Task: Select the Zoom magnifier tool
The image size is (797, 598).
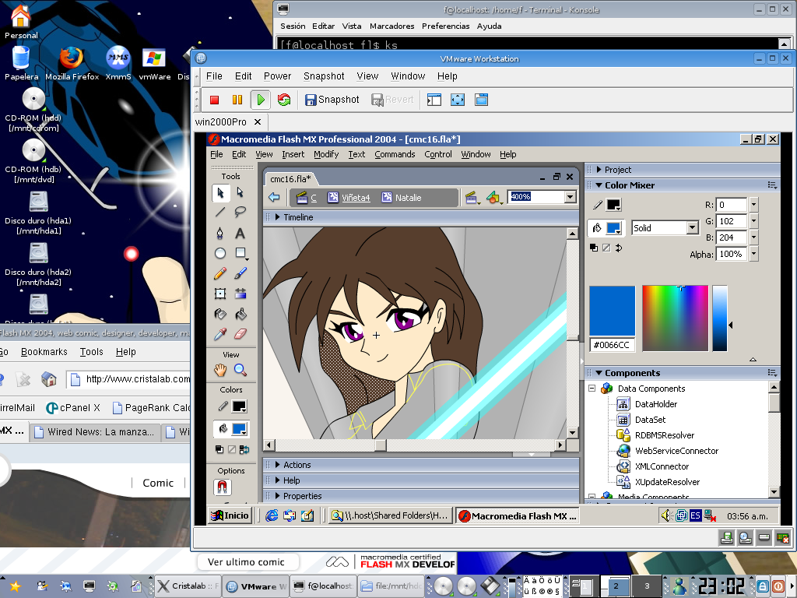Action: [241, 370]
